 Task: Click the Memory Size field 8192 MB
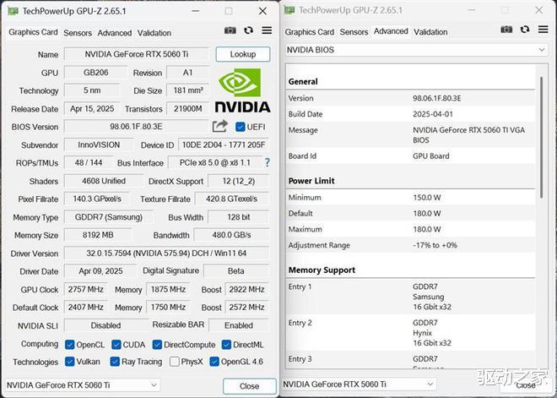(98, 235)
